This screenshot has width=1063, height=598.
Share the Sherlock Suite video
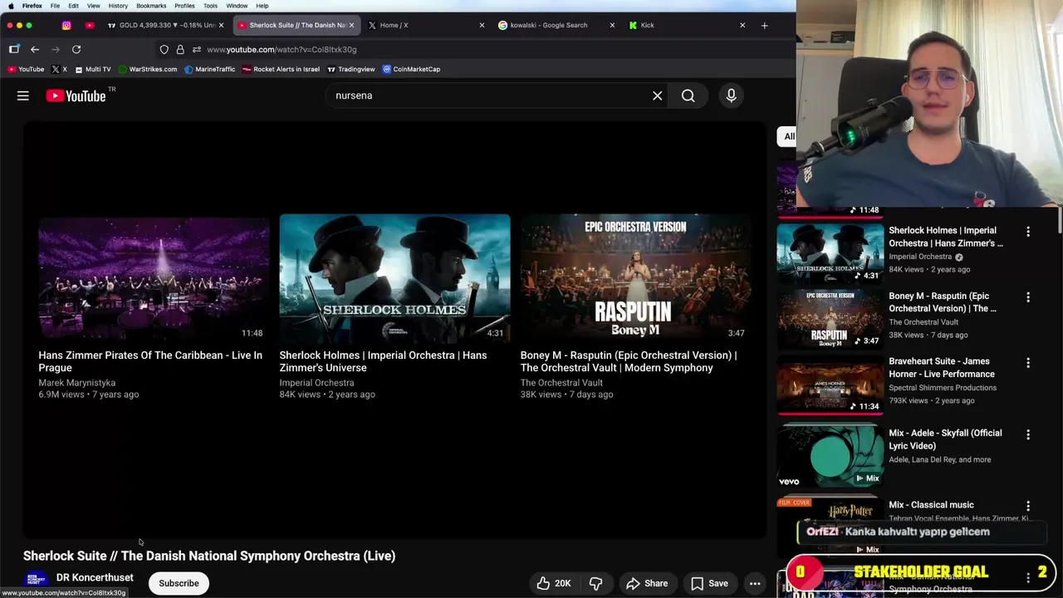pos(646,583)
